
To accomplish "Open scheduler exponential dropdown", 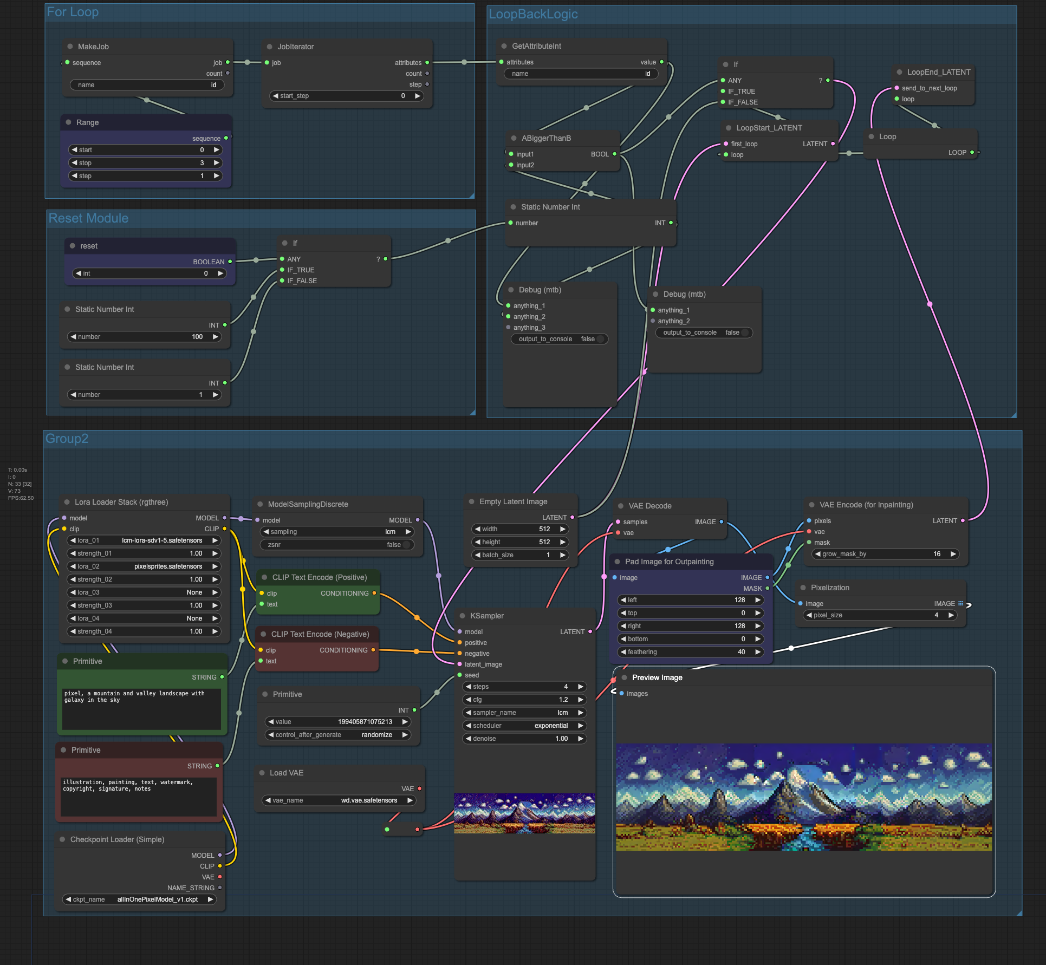I will 524,726.
